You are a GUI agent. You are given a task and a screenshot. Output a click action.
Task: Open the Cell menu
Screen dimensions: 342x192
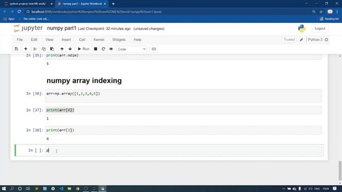tap(82, 39)
